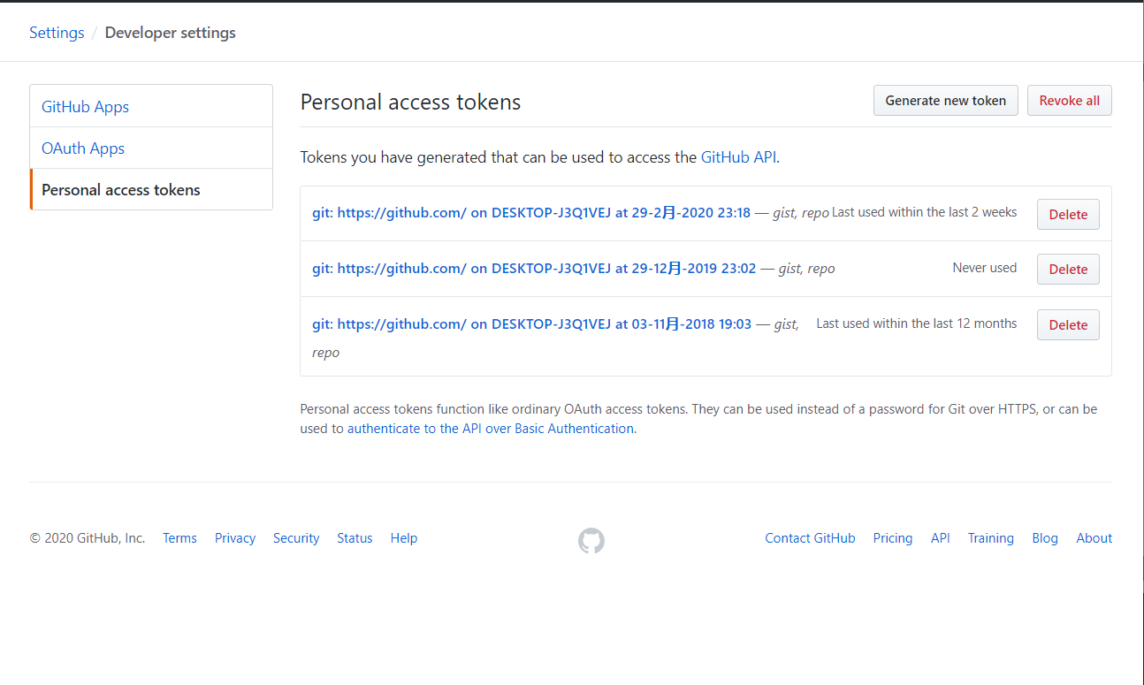Open the Terms footer link
1144x685 pixels.
click(x=179, y=538)
